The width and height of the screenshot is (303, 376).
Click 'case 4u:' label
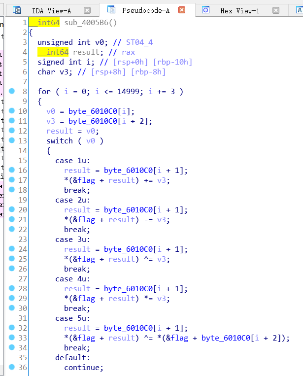click(72, 279)
